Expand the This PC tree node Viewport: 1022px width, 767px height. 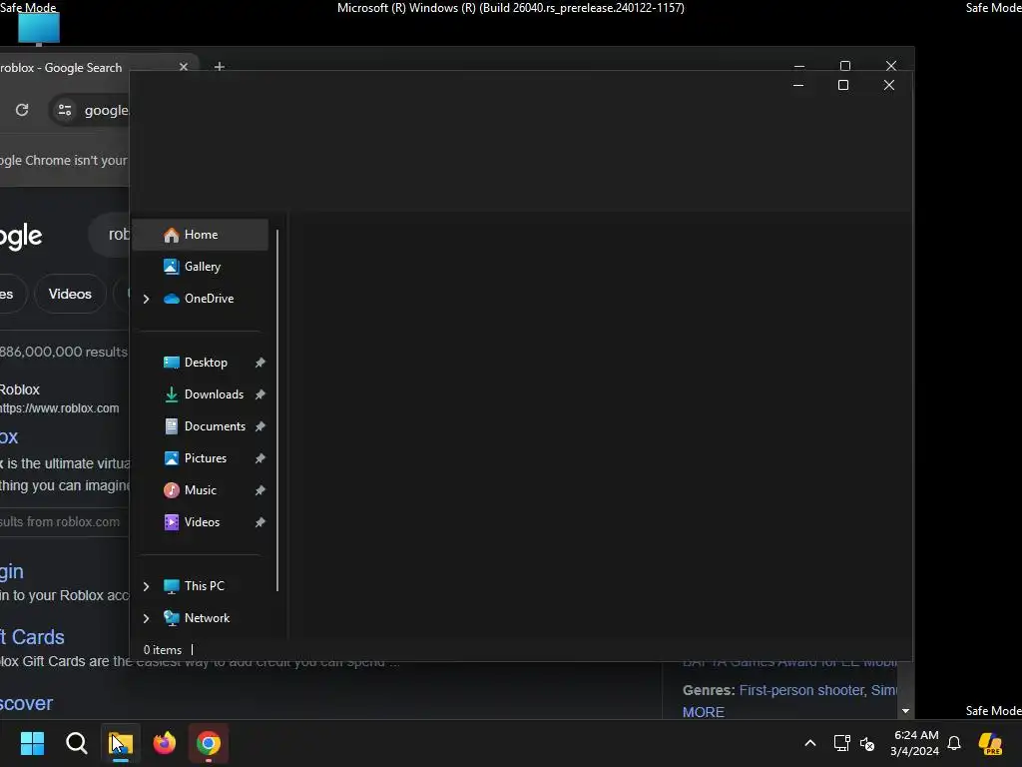point(146,586)
